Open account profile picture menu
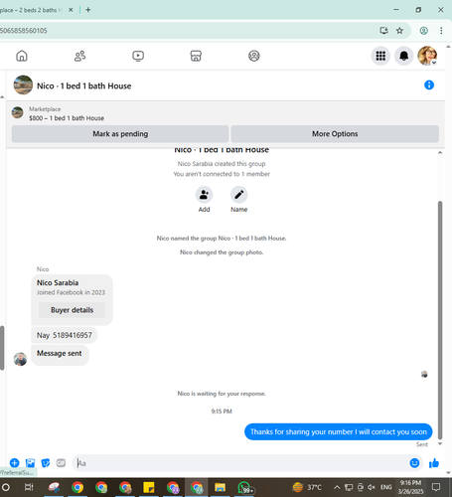Viewport: 452px width, 497px height. click(x=427, y=56)
